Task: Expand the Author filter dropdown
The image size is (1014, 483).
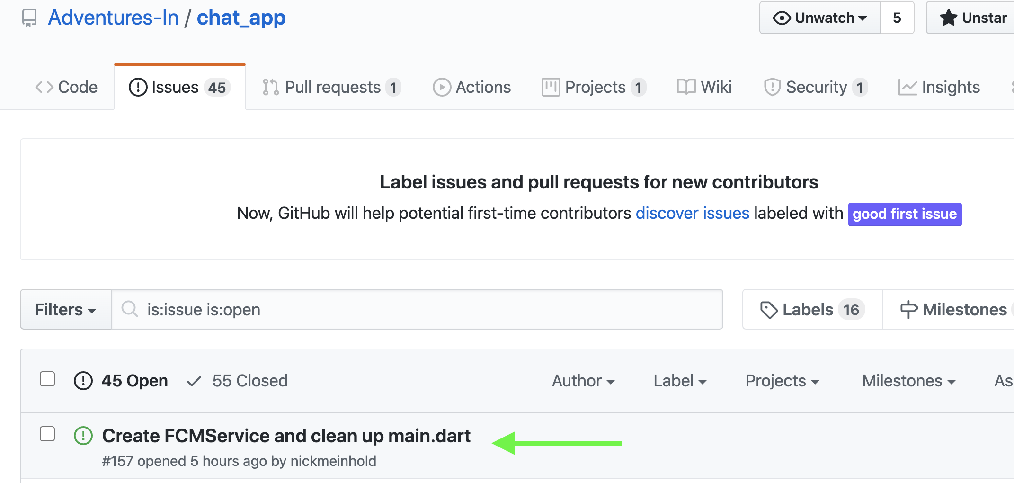Action: tap(583, 381)
